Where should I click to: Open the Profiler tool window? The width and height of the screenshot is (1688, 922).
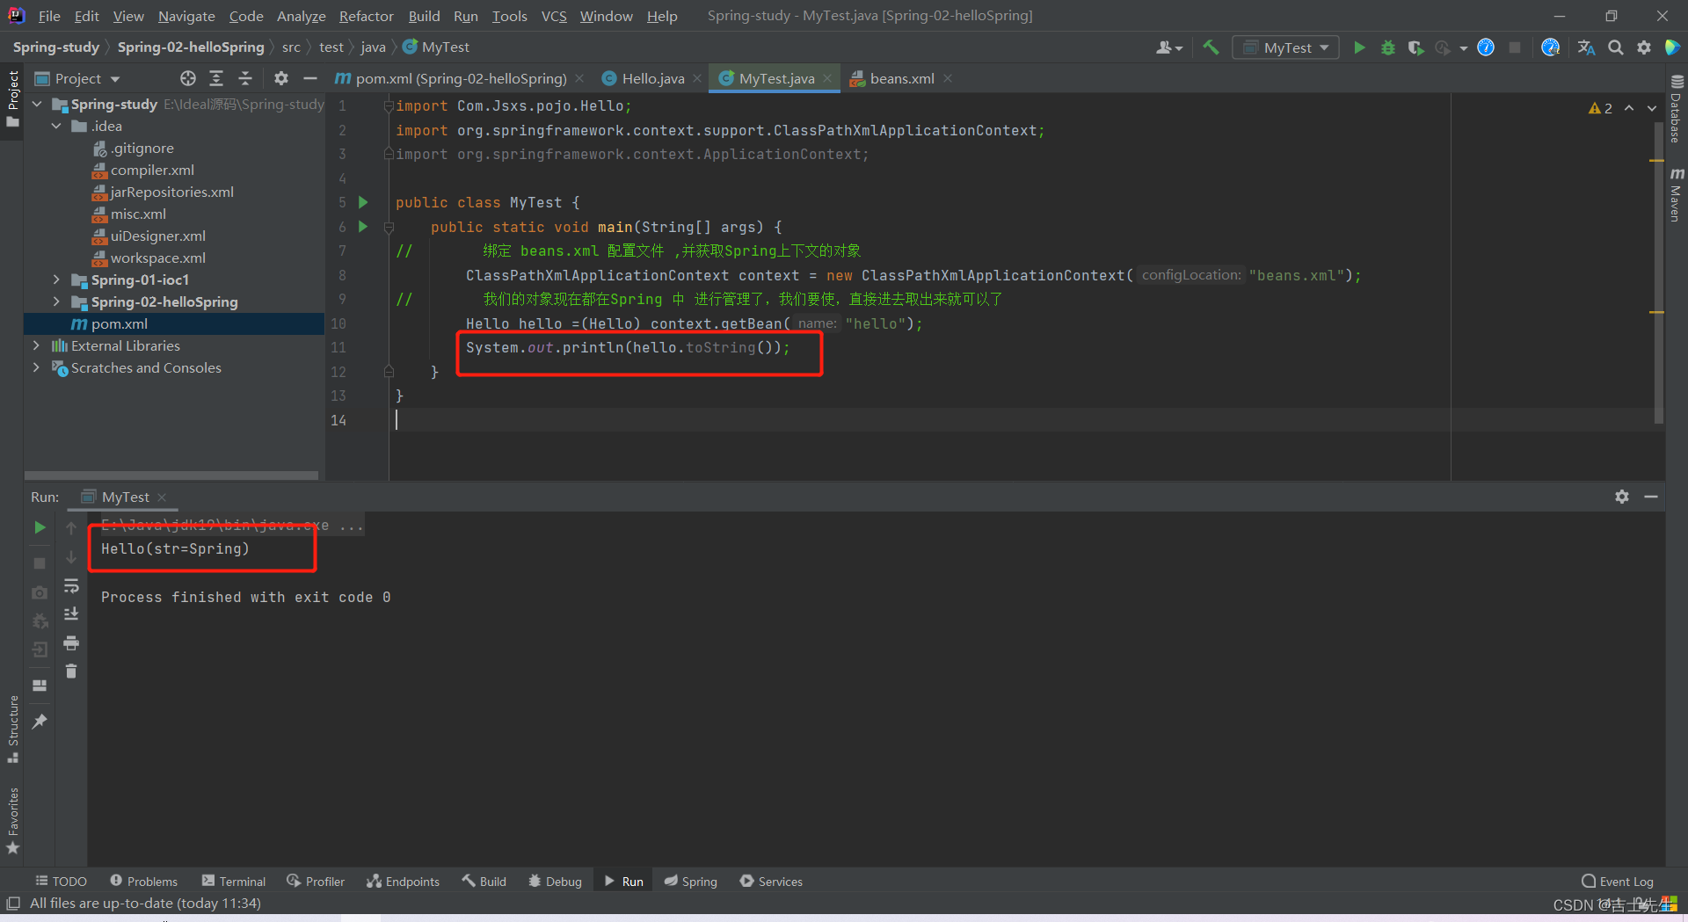315,881
